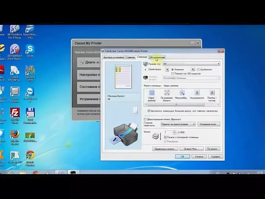Open the stapling side dropdown

click(x=178, y=124)
